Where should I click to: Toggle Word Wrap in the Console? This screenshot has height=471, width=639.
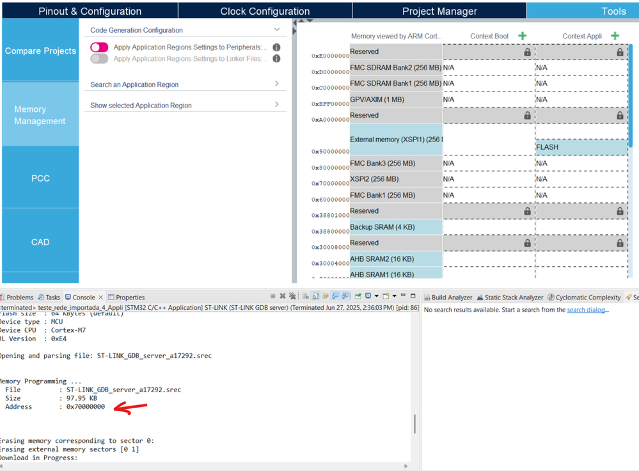325,296
